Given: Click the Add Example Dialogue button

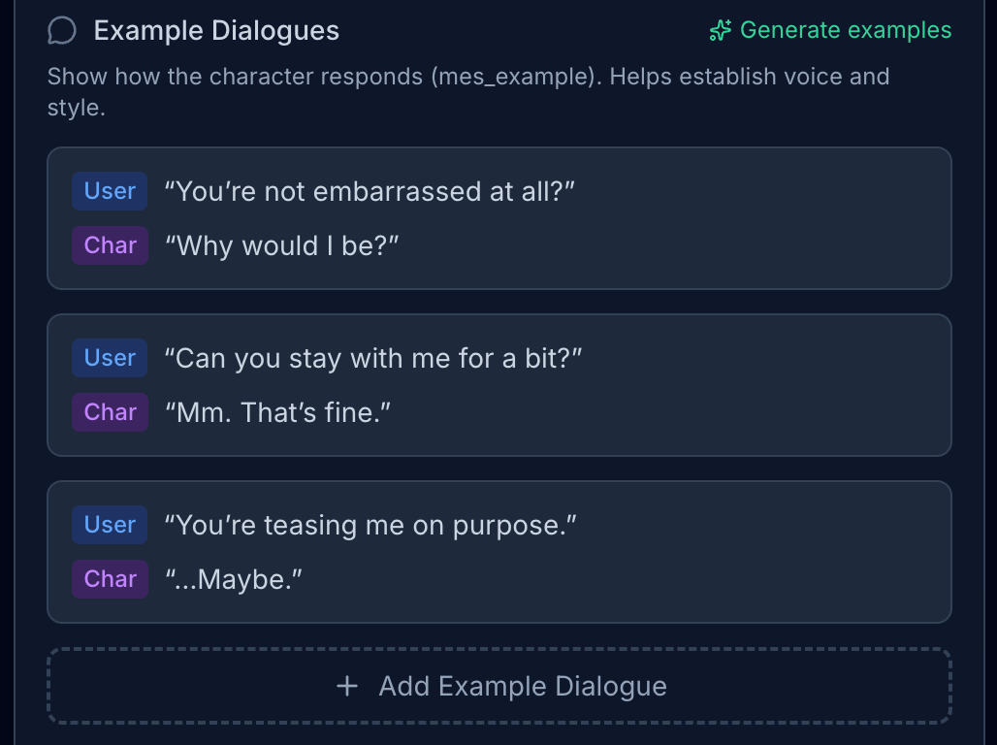Looking at the screenshot, I should (499, 687).
